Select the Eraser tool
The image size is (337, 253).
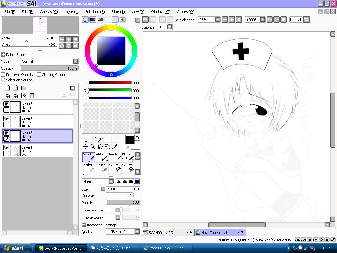coord(102,168)
